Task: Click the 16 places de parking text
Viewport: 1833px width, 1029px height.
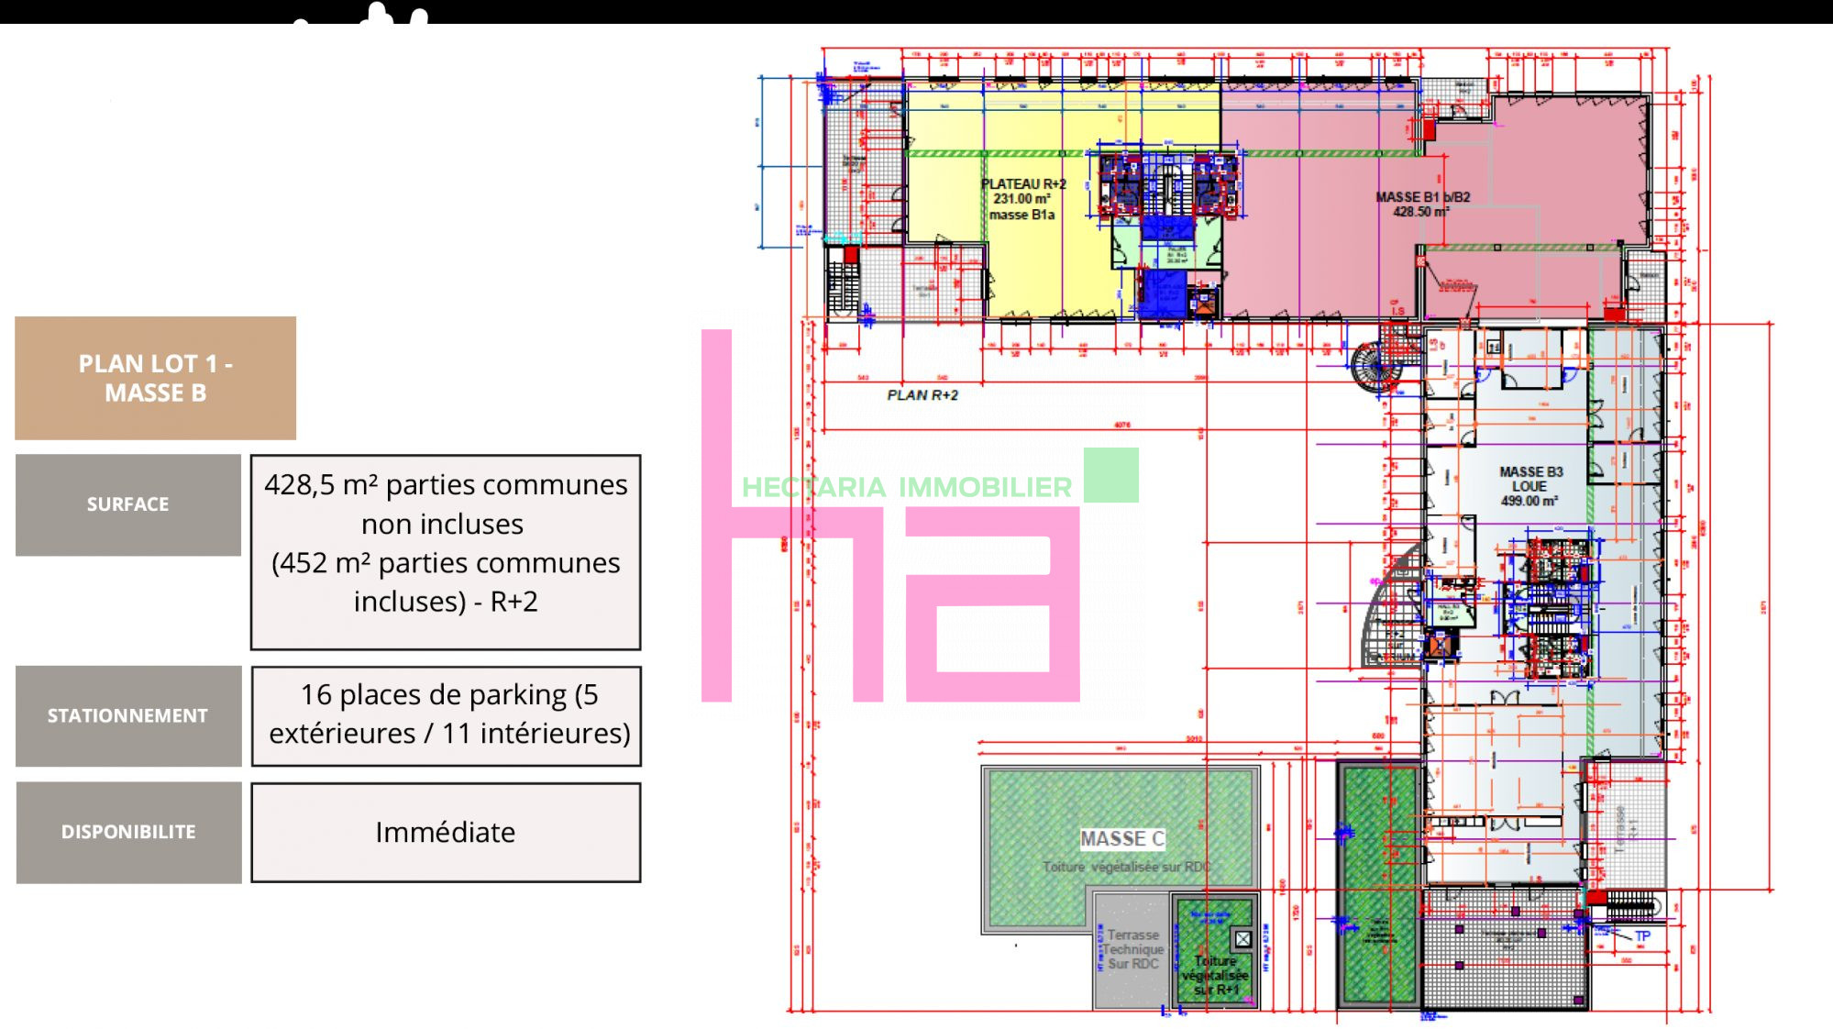Action: tap(448, 714)
